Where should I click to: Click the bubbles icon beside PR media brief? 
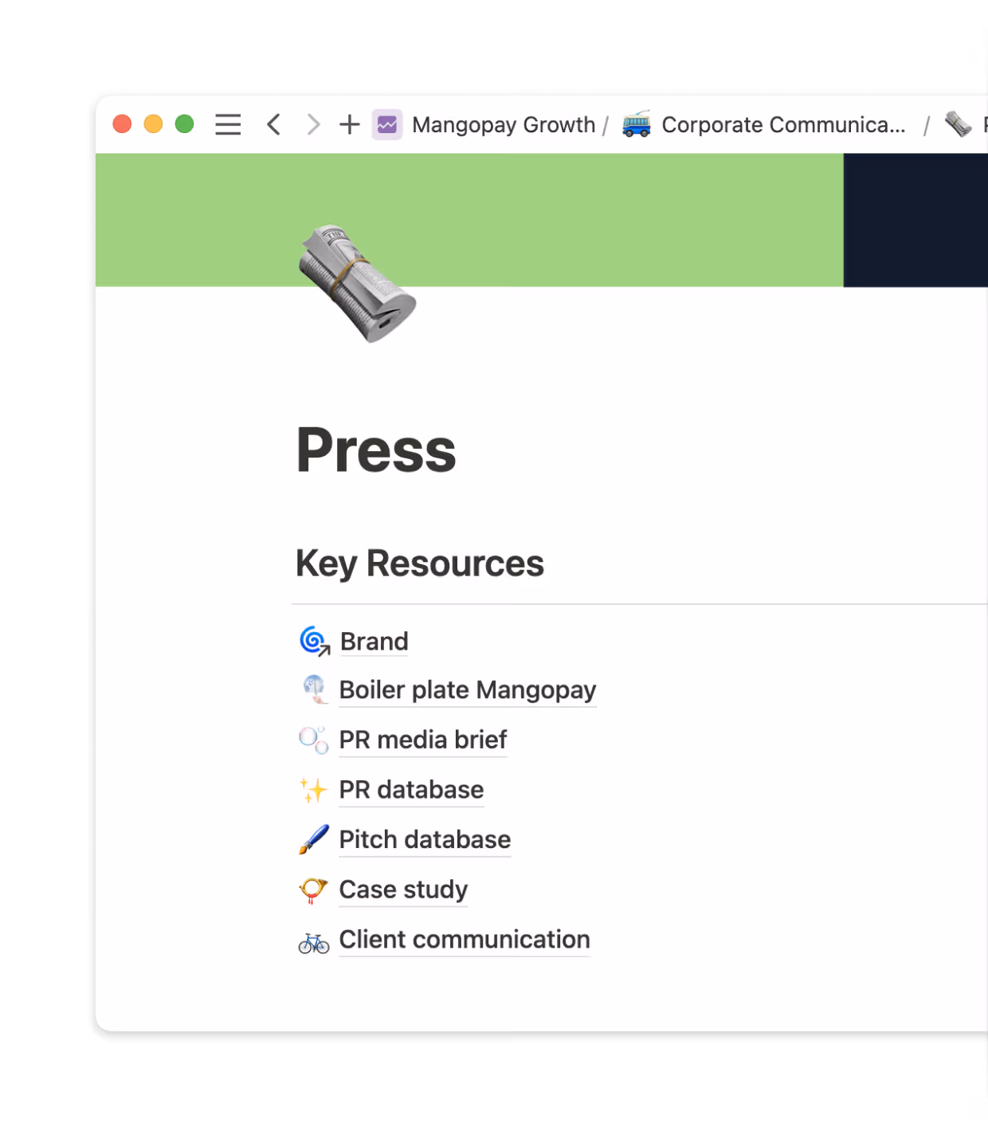[314, 740]
